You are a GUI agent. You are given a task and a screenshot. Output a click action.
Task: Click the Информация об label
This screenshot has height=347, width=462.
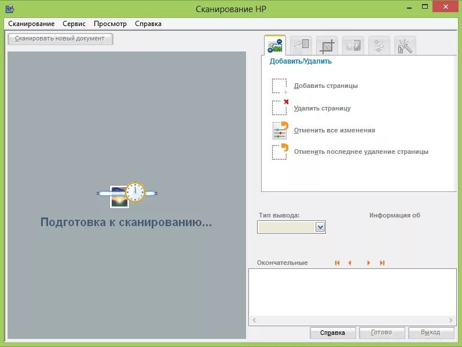(x=394, y=215)
